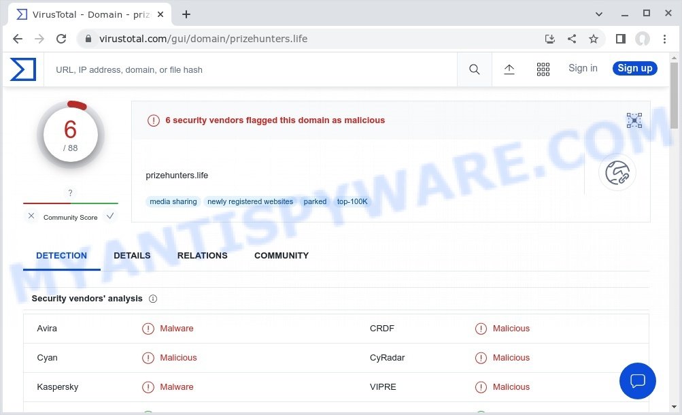
Task: Close the VirusTotal browser tab
Action: pos(160,14)
